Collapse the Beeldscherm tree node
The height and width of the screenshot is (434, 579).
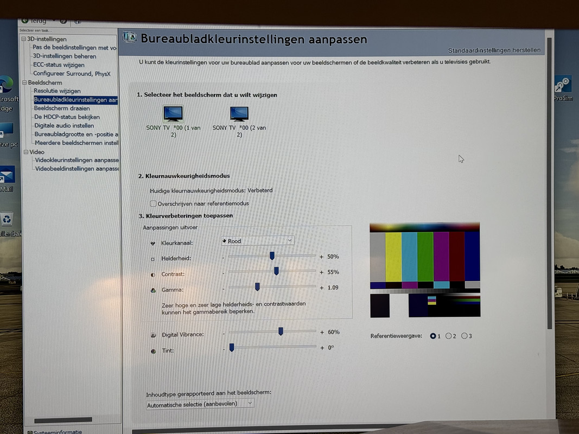[24, 82]
